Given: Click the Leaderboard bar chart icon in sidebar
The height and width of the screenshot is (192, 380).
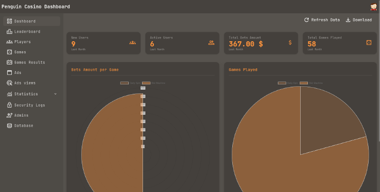Looking at the screenshot, I should pyautogui.click(x=9, y=31).
